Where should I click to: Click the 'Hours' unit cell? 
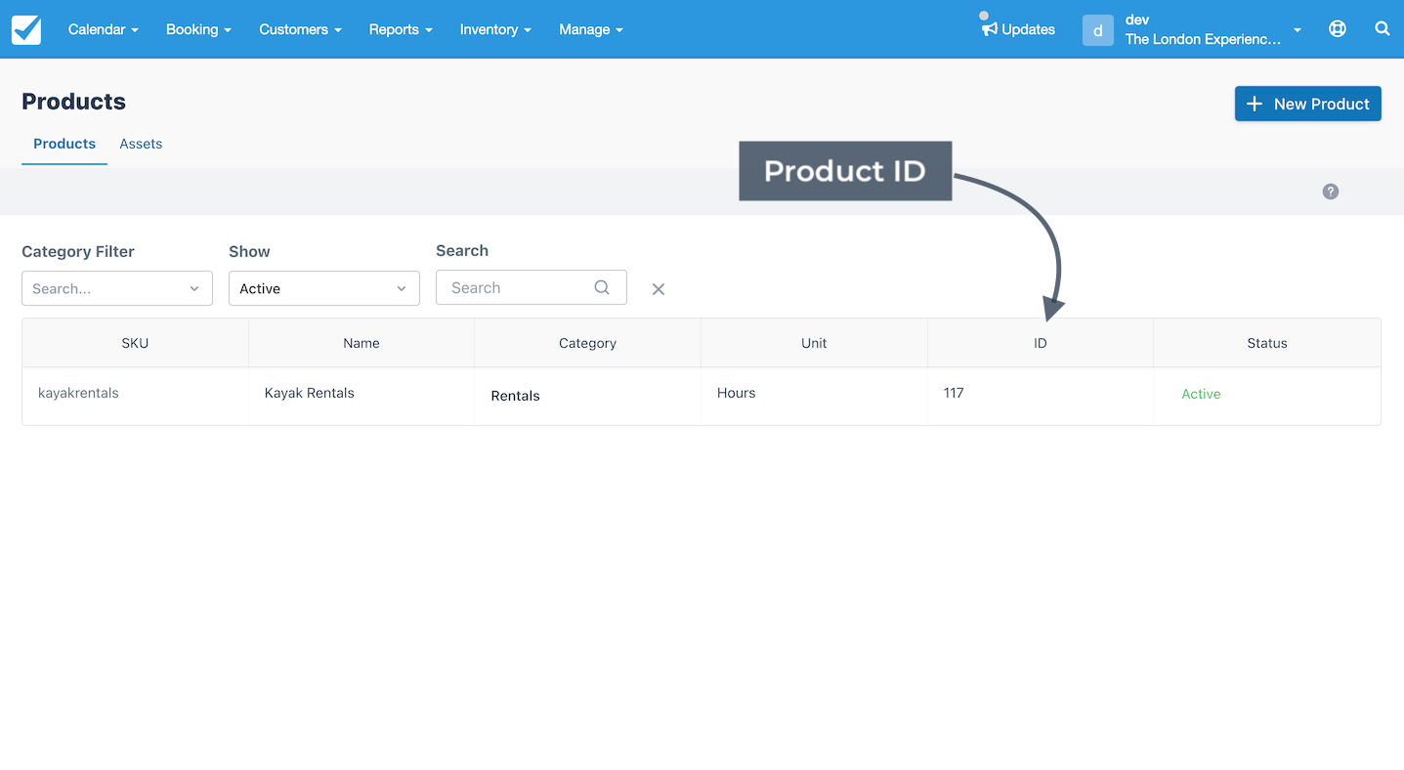tap(737, 393)
